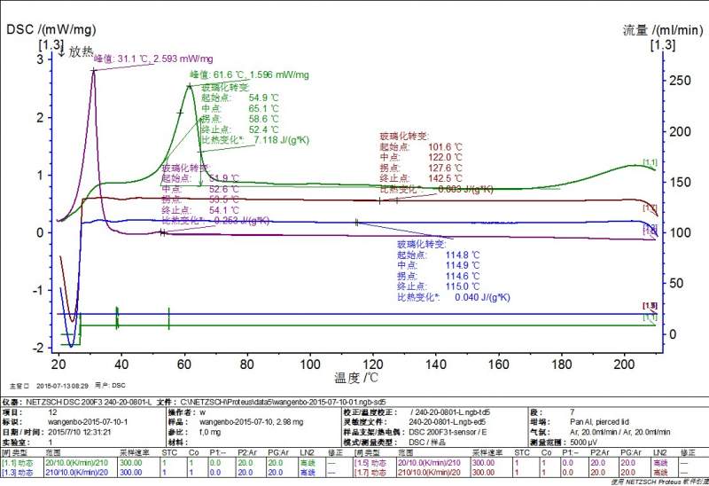Click the green onset value 54.9 ℃
Screen dimensions: 709x486
[x=263, y=98]
